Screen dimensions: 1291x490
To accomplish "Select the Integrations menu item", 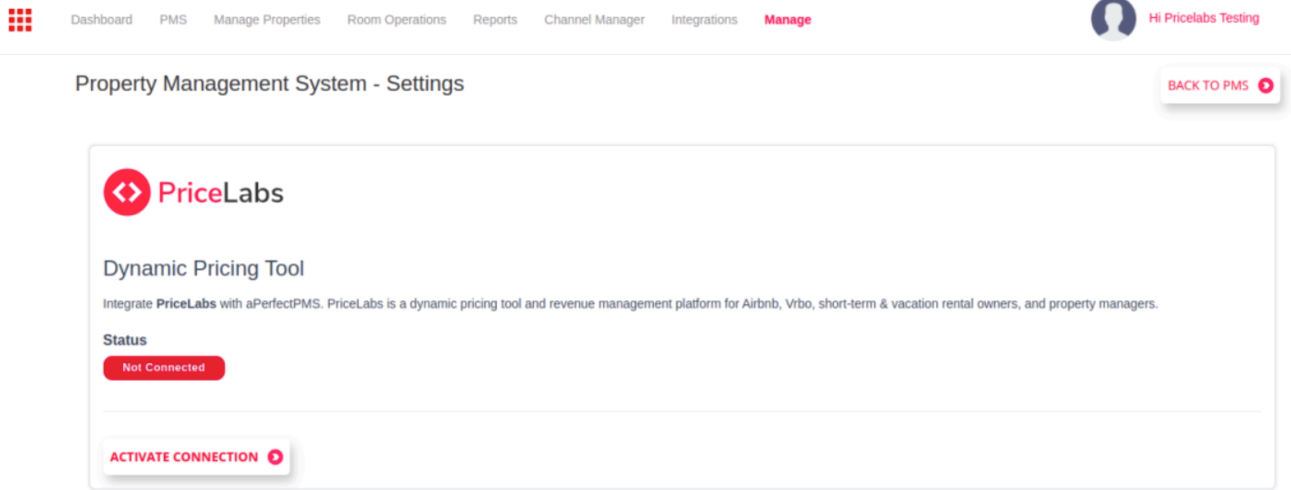I will [704, 19].
